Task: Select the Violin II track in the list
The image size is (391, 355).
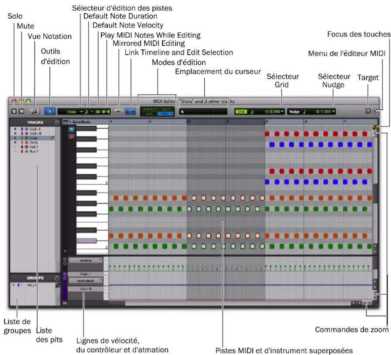Action: point(35,134)
